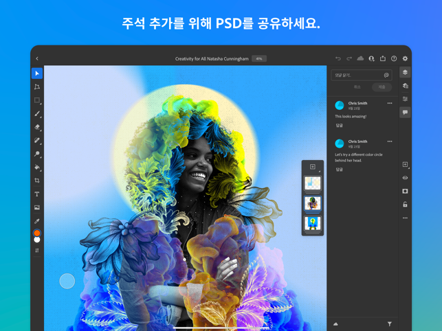
Task: Open the invite collaborators icon
Action: pyautogui.click(x=371, y=58)
